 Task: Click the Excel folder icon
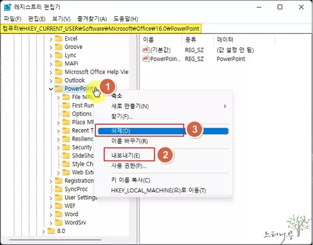coord(59,39)
